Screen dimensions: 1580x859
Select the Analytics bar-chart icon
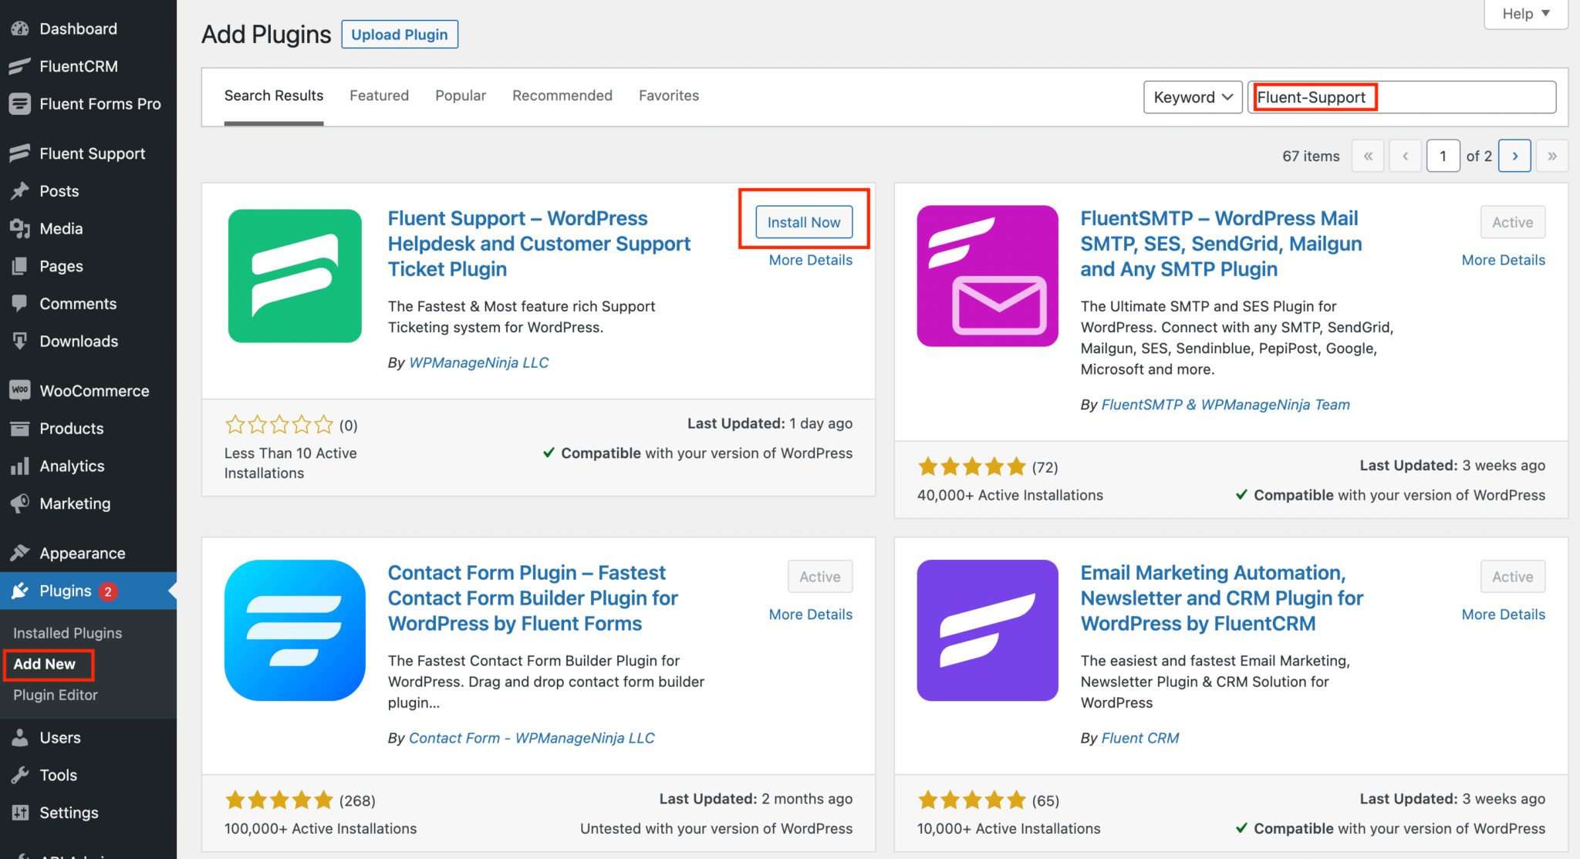click(19, 466)
